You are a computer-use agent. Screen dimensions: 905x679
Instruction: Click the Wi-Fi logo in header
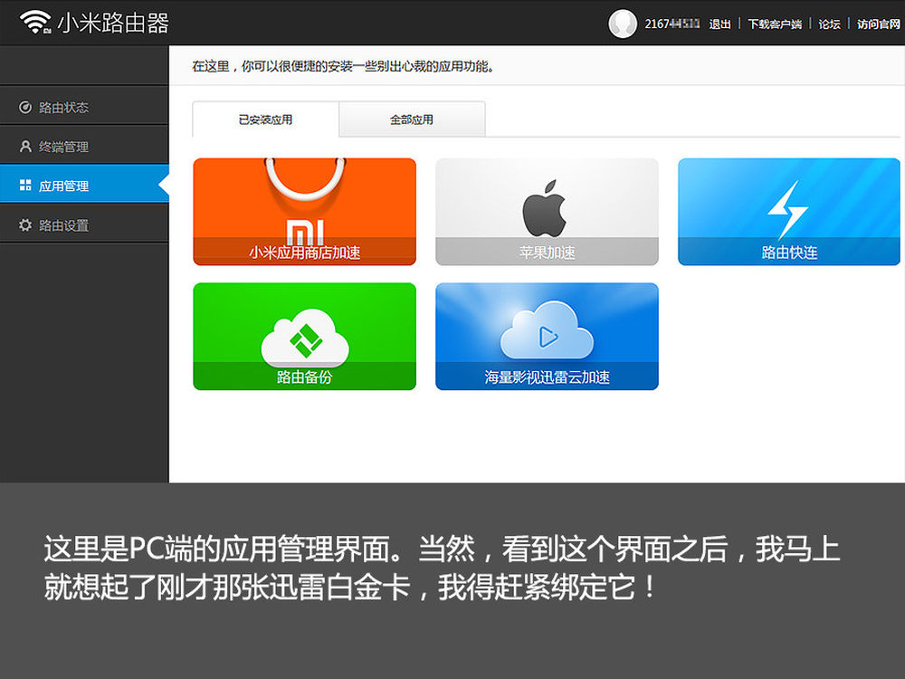pos(35,22)
